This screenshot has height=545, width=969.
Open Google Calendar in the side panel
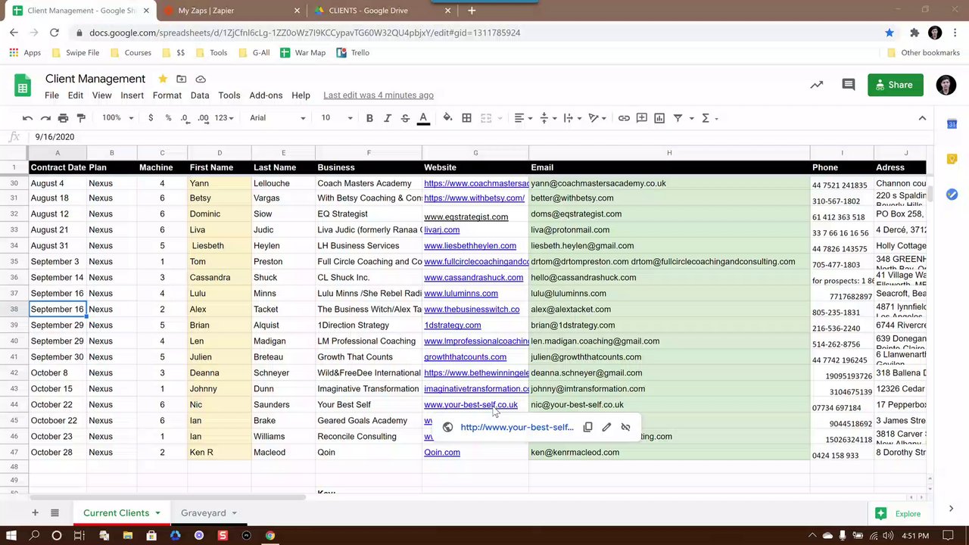click(x=952, y=124)
